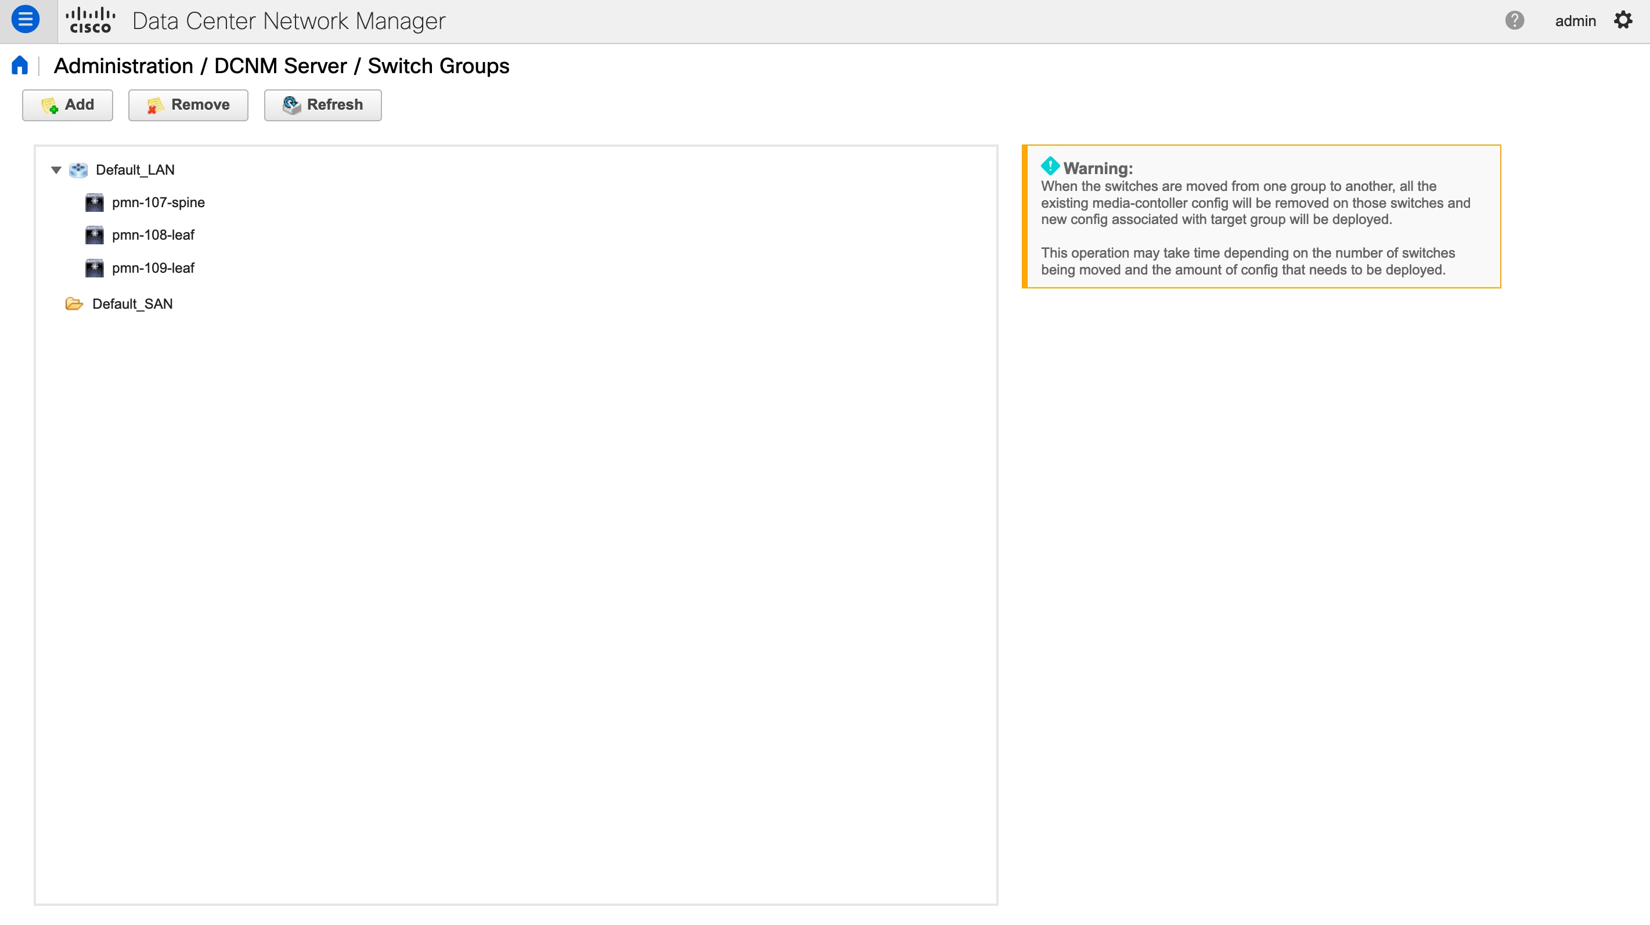1650x925 pixels.
Task: Open the help question mark icon
Action: (1515, 20)
